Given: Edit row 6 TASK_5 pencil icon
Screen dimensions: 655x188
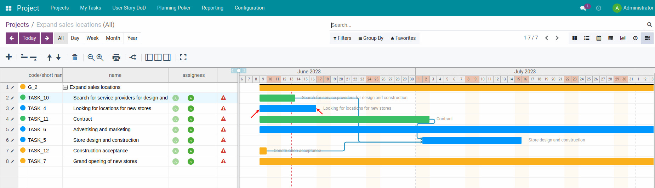Looking at the screenshot, I should (12, 140).
